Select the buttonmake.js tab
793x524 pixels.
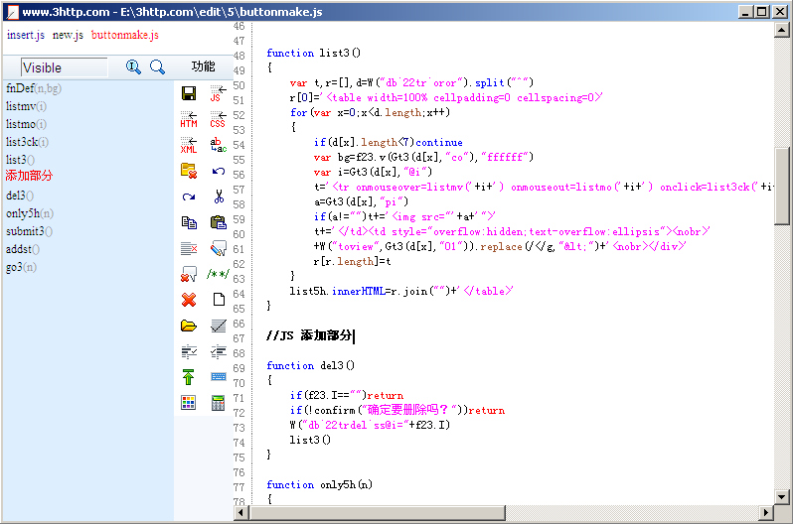click(x=125, y=35)
